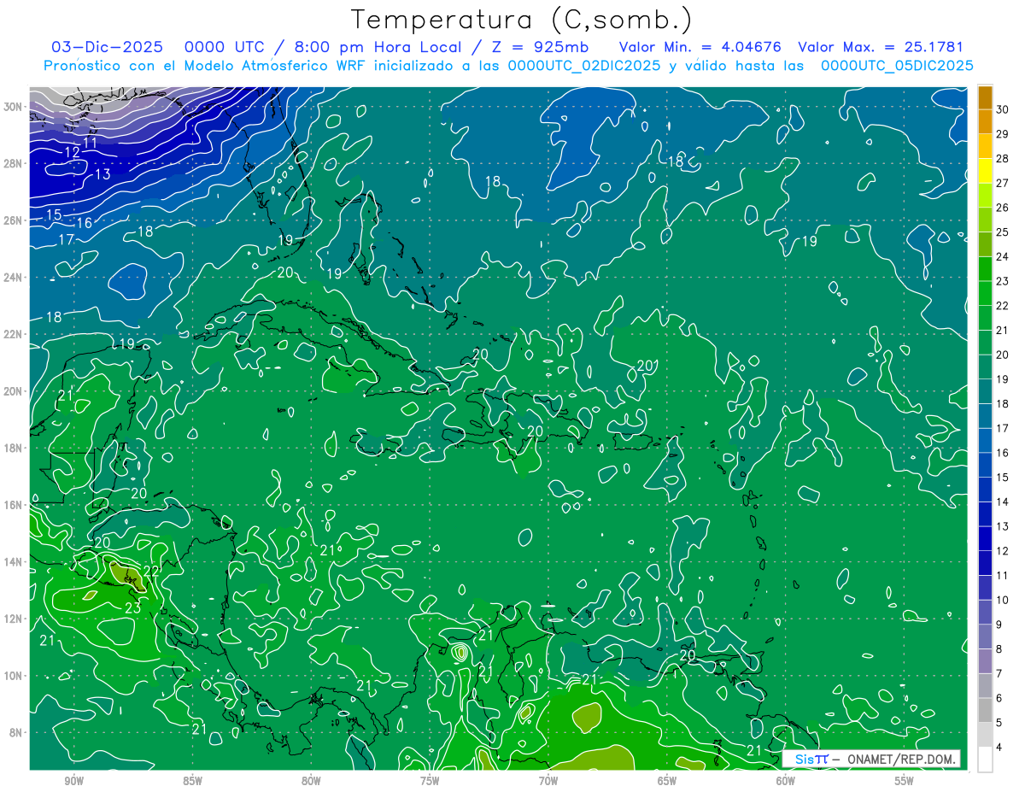This screenshot has width=1025, height=792.
Task: Click the "11" contour label on the map
Action: pos(90,143)
